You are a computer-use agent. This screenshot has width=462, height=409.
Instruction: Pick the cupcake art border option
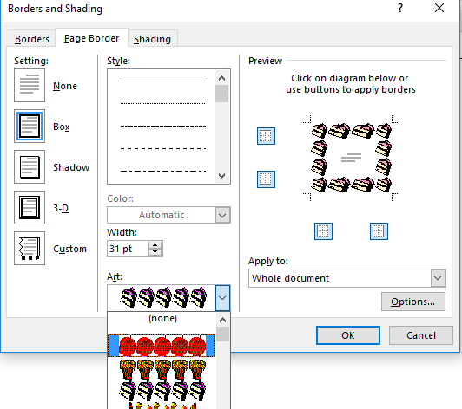162,369
